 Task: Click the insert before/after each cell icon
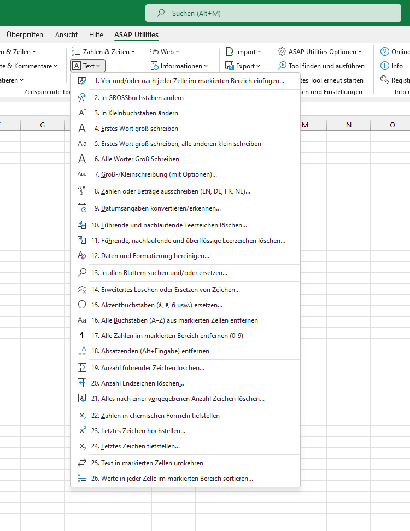click(82, 80)
